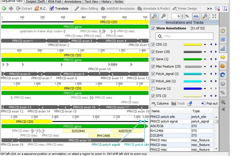Image resolution: width=240 pixels, height=156 pixels.
Task: Switch to the RNA Fold tab
Action: [x=55, y=1]
